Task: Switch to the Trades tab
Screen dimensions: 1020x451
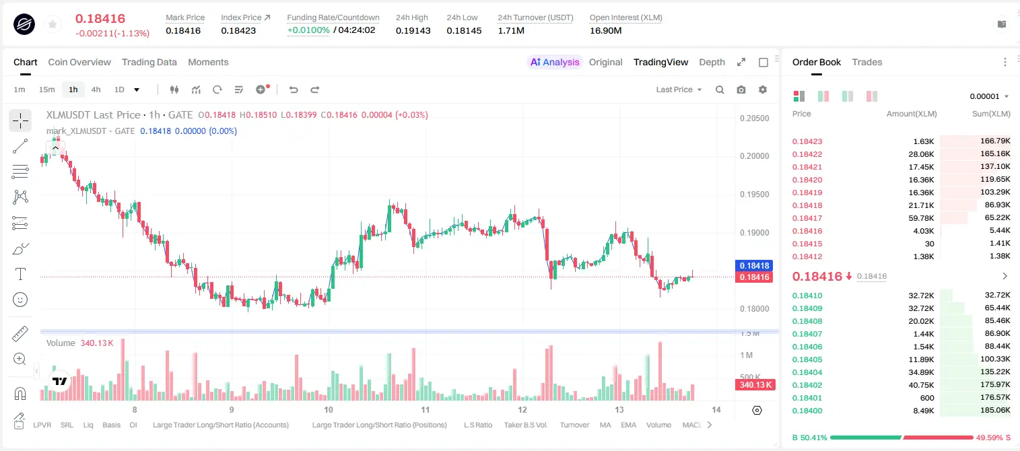Action: click(x=866, y=62)
